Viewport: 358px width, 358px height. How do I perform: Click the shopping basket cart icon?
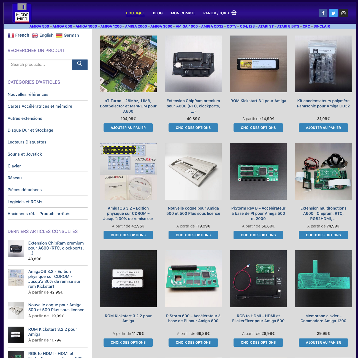(x=234, y=13)
